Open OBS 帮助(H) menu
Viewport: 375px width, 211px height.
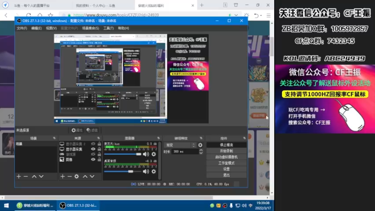coord(123,28)
